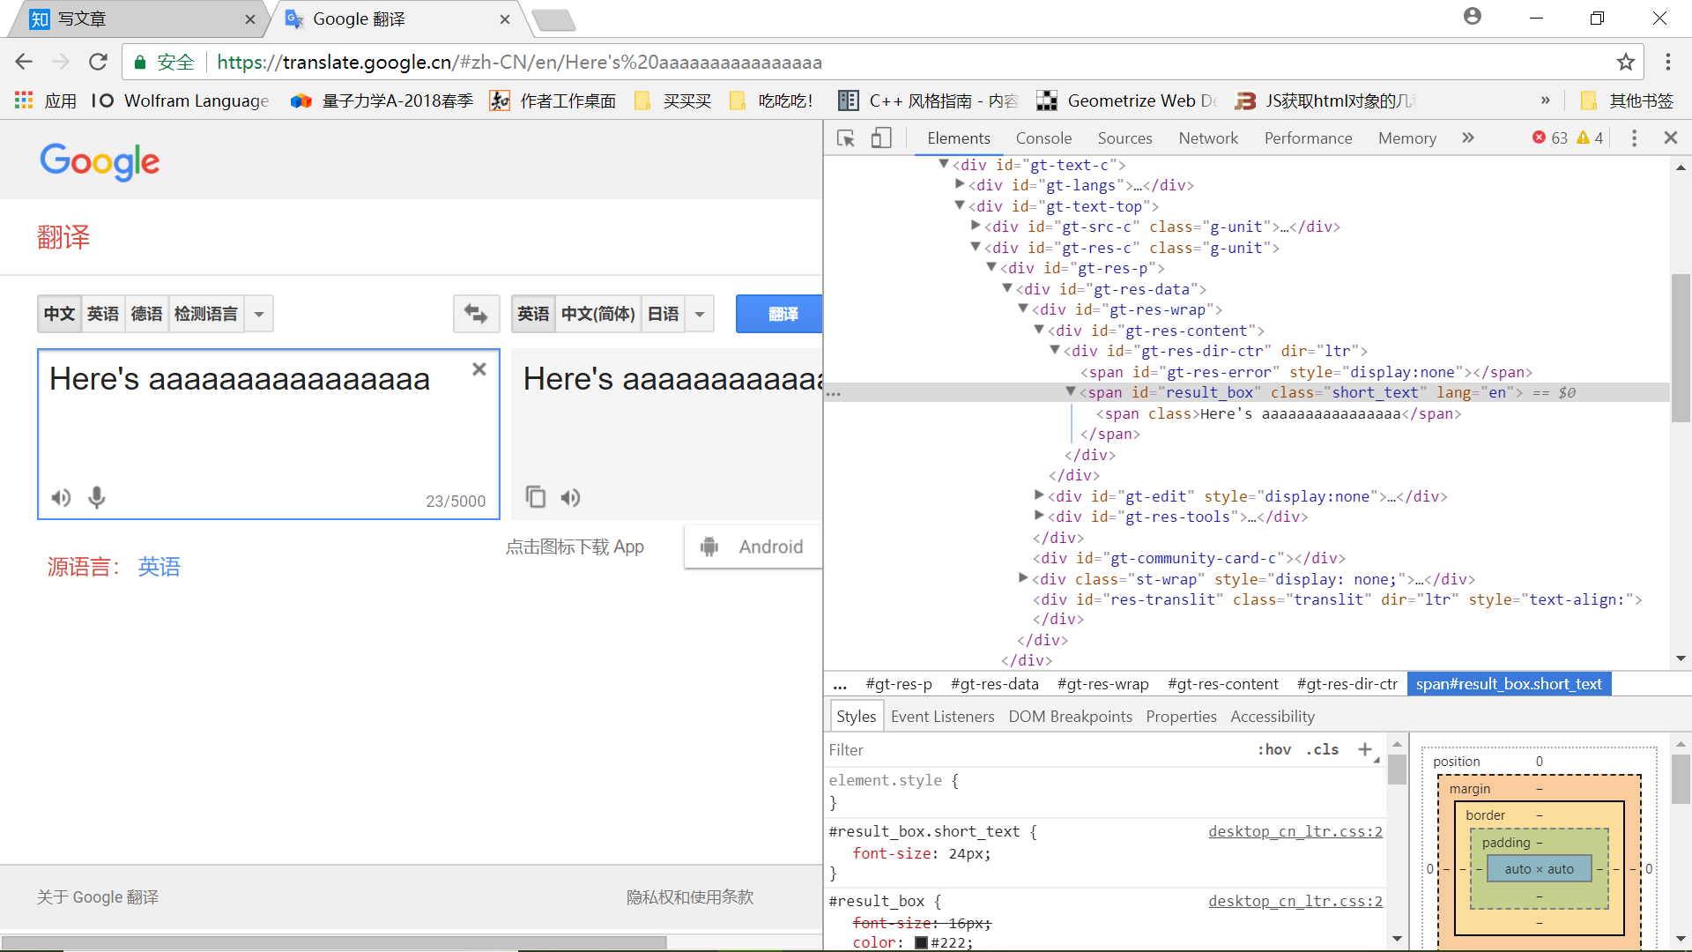The width and height of the screenshot is (1692, 952).
Task: Switch to the Sources tab
Action: point(1124,138)
